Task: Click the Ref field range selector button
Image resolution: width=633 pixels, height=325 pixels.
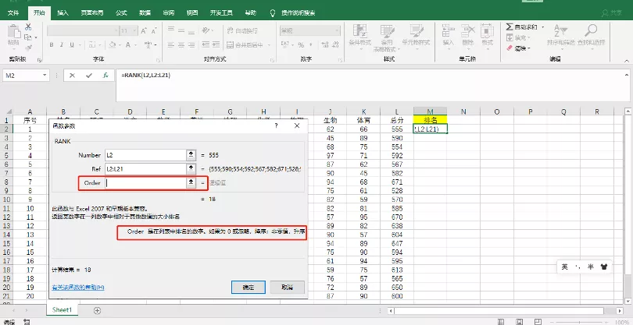Action: tap(191, 168)
